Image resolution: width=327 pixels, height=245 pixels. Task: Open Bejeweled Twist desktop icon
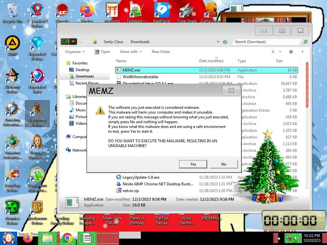(x=37, y=81)
